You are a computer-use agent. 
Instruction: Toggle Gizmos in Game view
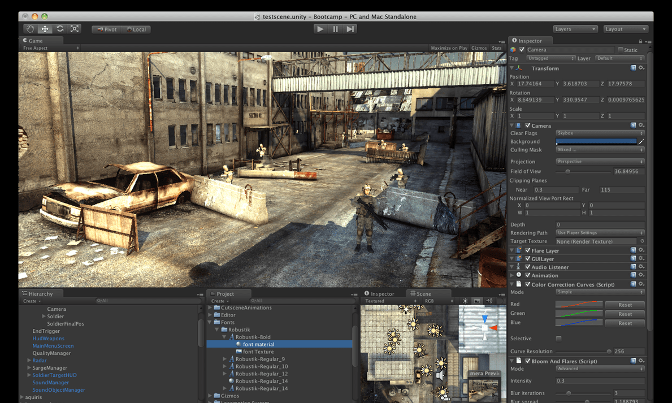click(479, 48)
